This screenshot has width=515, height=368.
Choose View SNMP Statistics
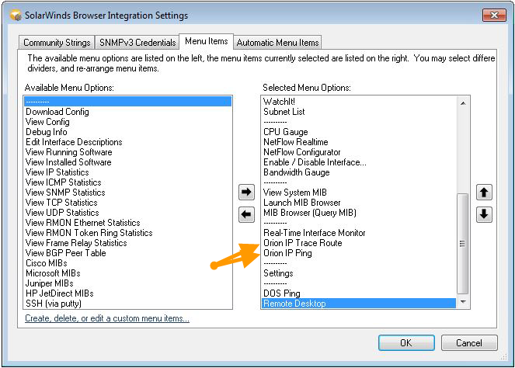tap(128, 193)
